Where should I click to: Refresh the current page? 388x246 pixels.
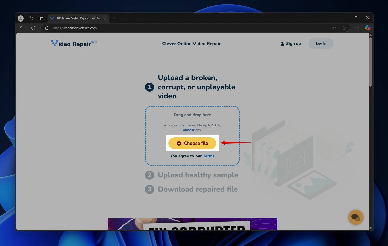click(x=33, y=28)
